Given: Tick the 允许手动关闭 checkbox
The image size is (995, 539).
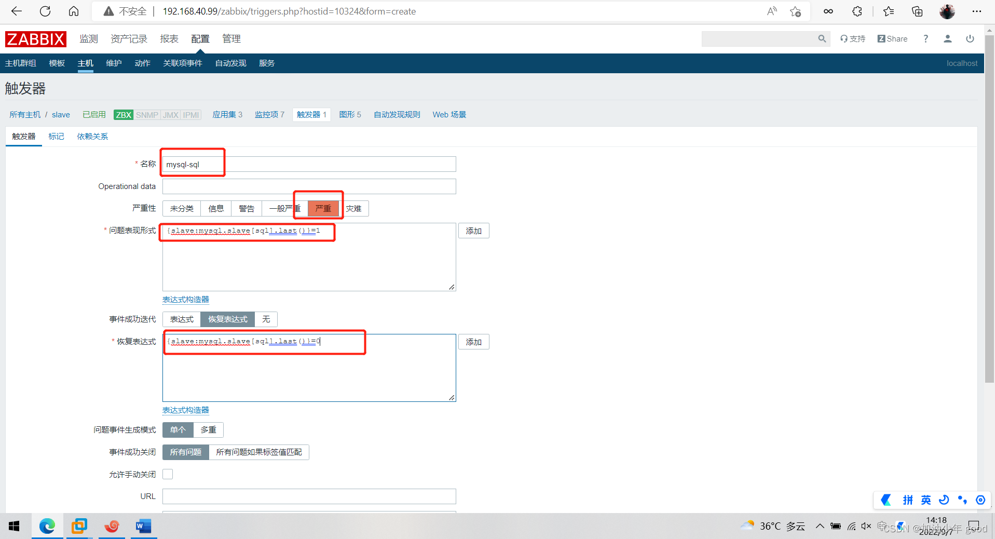Looking at the screenshot, I should point(168,474).
